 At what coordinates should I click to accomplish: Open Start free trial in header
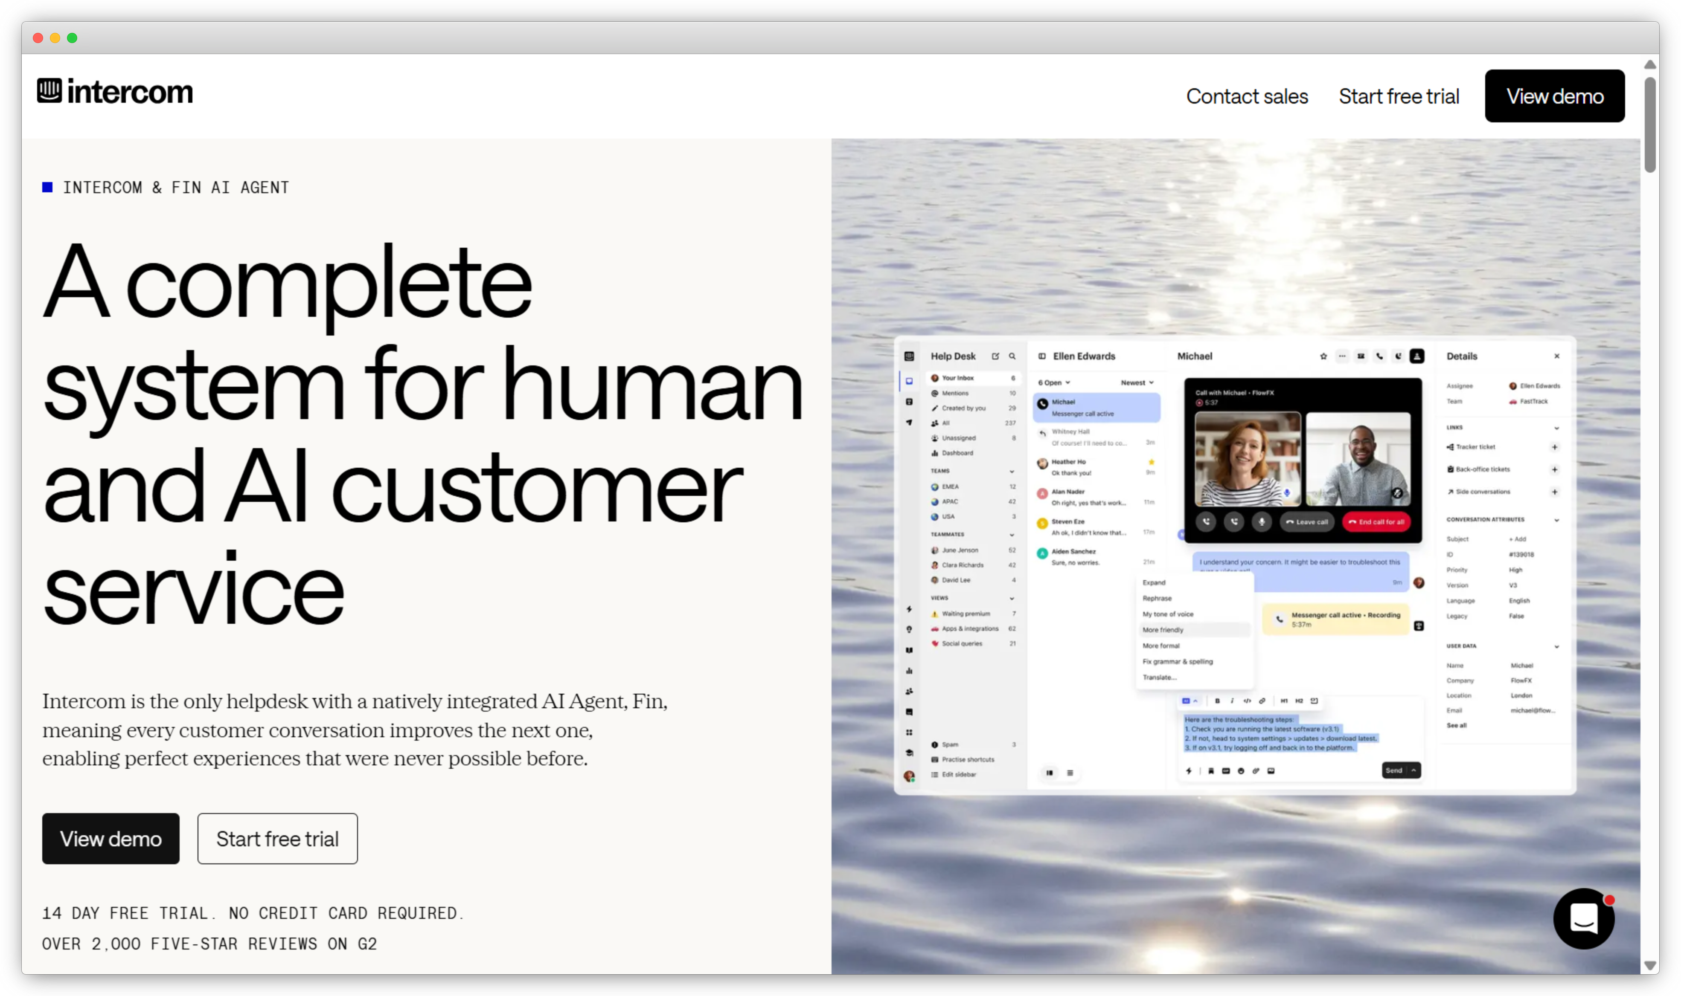point(1398,96)
